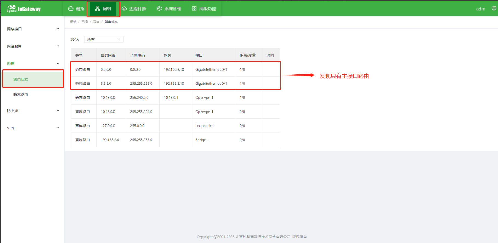Click the 8.8.8.0 destination network cell
The height and width of the screenshot is (243, 498).
tap(106, 83)
